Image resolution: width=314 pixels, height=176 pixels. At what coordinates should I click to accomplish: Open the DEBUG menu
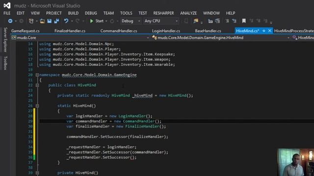point(91,13)
